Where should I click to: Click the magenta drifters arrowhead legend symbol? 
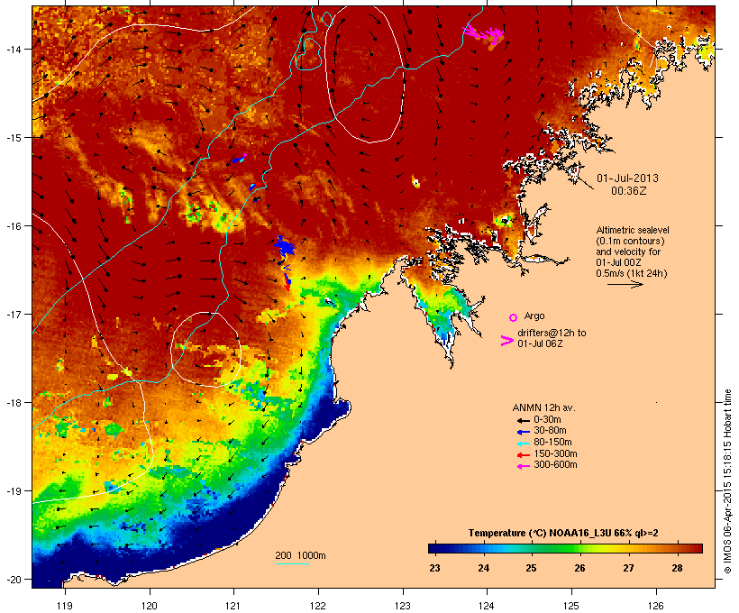507,341
